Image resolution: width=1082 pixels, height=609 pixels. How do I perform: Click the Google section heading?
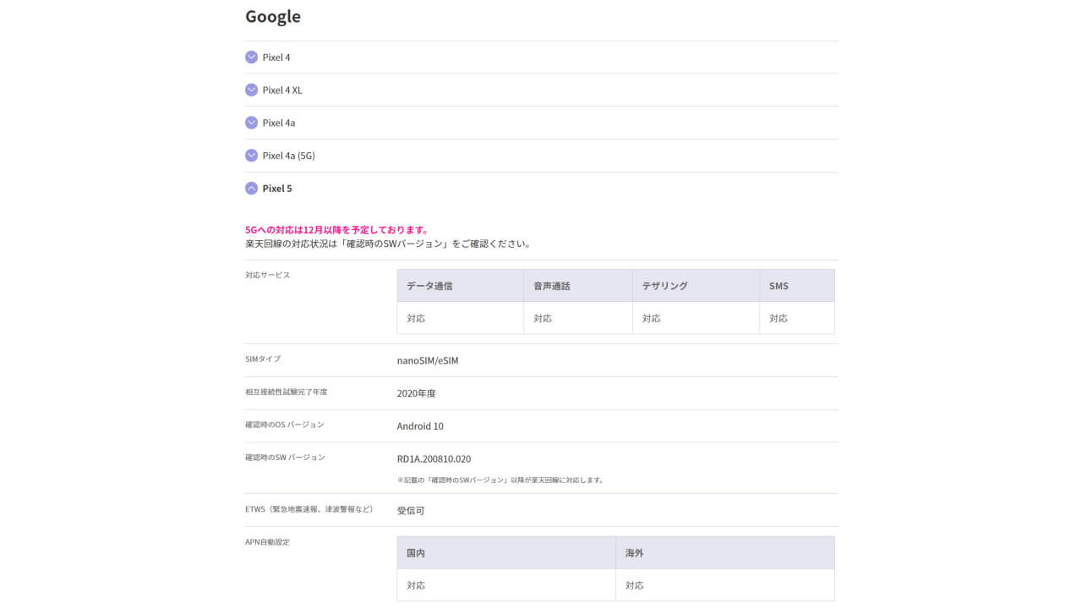[x=273, y=17]
